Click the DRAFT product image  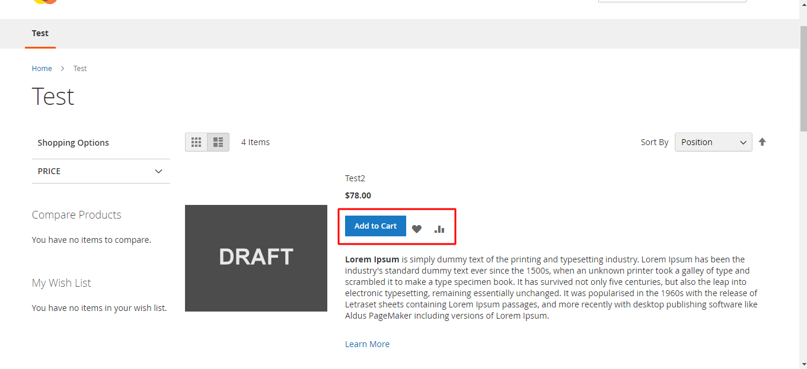point(256,258)
